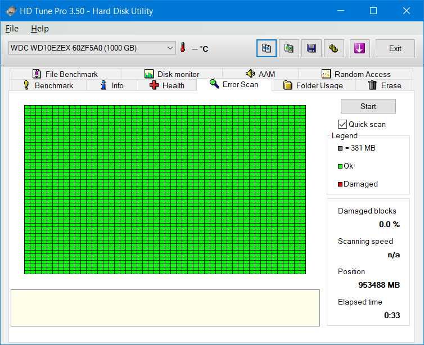Start the error scan
Screen dimensions: 424x345
368,106
